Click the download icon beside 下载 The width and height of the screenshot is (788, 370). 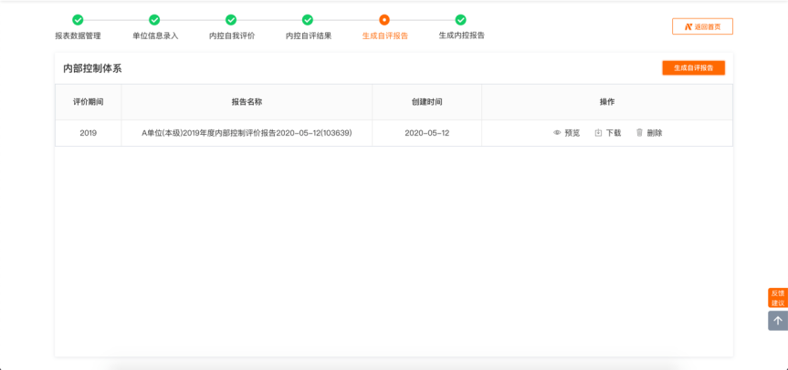point(598,133)
